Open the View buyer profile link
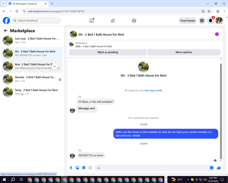 tap(153, 91)
